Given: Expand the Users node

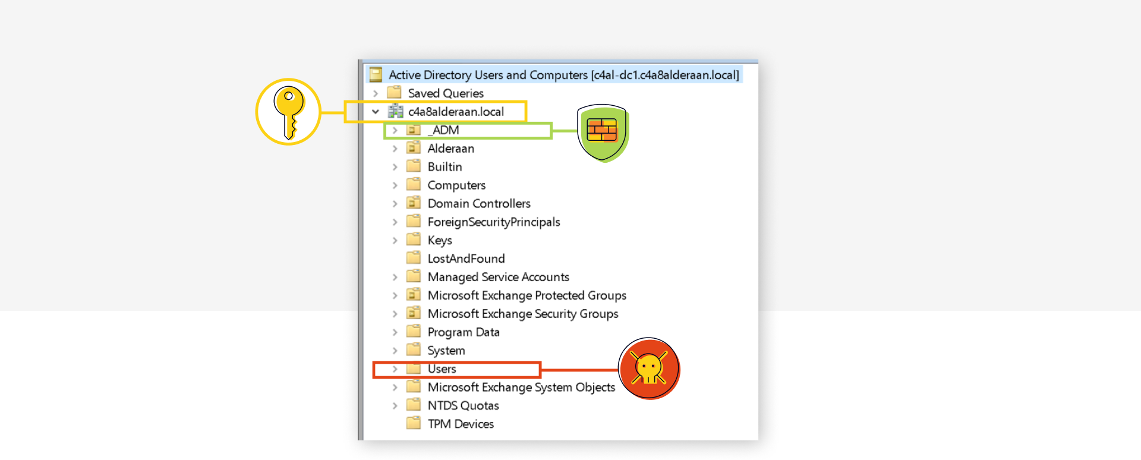Looking at the screenshot, I should pyautogui.click(x=395, y=369).
